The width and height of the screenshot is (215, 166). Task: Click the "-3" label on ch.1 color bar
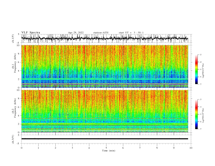(x=200, y=55)
